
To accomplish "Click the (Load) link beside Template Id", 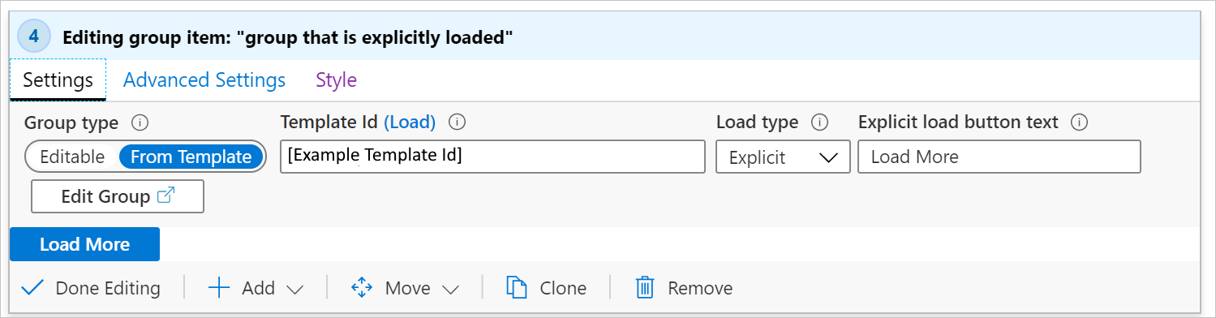I will tap(410, 122).
